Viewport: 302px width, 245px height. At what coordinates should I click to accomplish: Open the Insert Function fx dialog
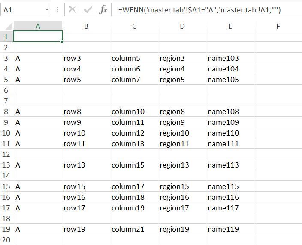pos(103,9)
